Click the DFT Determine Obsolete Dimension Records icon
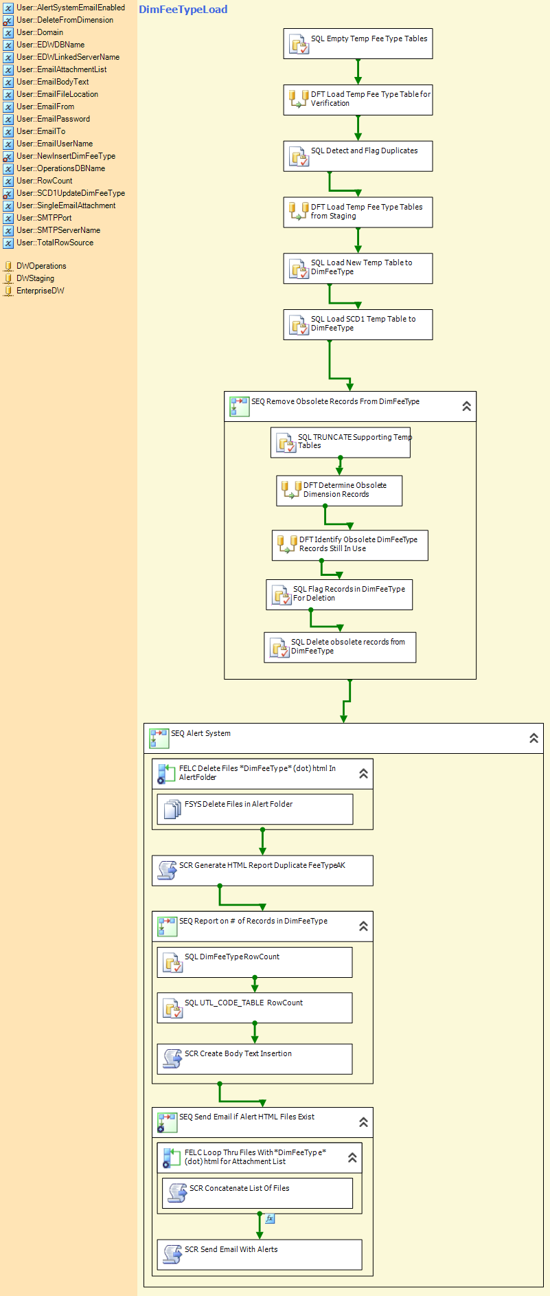 (292, 490)
